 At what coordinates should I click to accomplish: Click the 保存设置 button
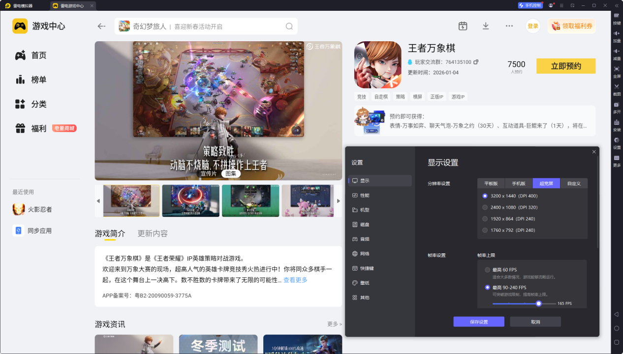(x=479, y=322)
